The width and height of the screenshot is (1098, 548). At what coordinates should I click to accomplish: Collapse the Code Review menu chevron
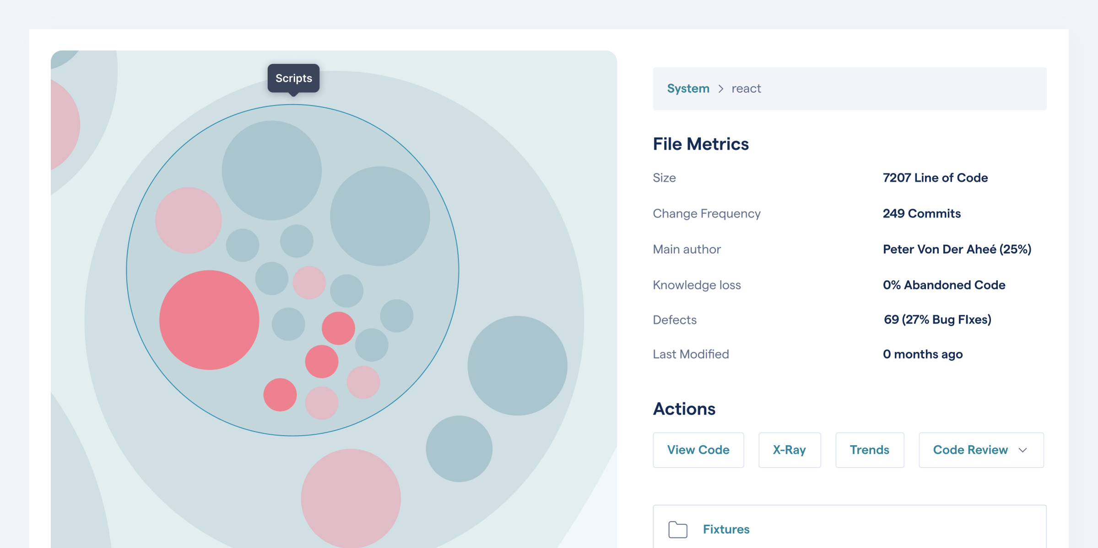click(x=1023, y=451)
